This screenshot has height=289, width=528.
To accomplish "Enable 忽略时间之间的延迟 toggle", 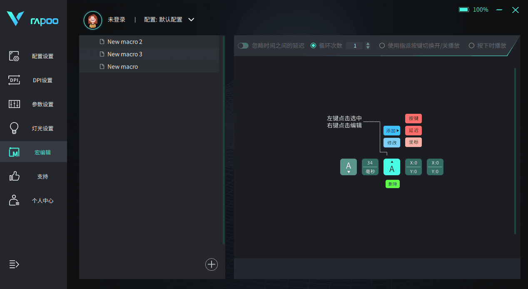I will (243, 46).
